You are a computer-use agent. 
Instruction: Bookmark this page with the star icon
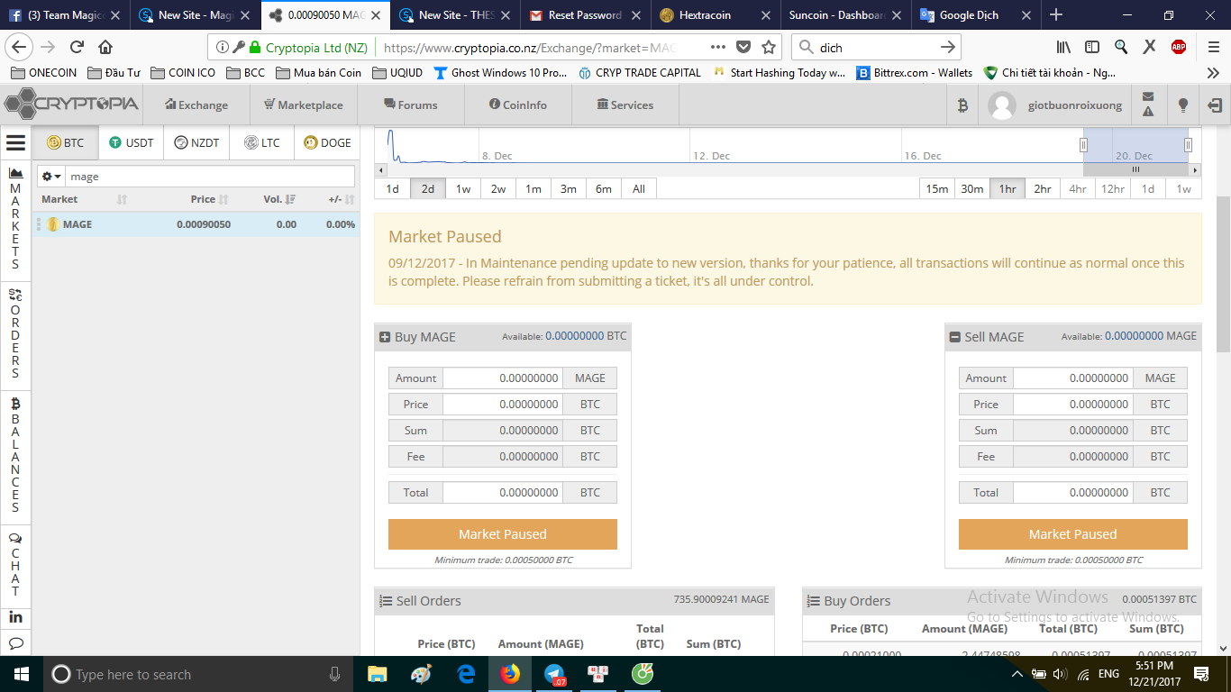pyautogui.click(x=769, y=47)
